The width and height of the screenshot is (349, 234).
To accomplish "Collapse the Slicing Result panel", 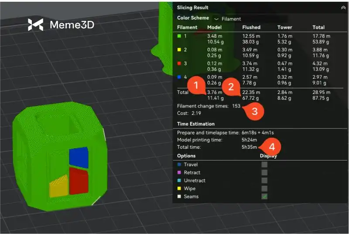I will tap(343, 7).
